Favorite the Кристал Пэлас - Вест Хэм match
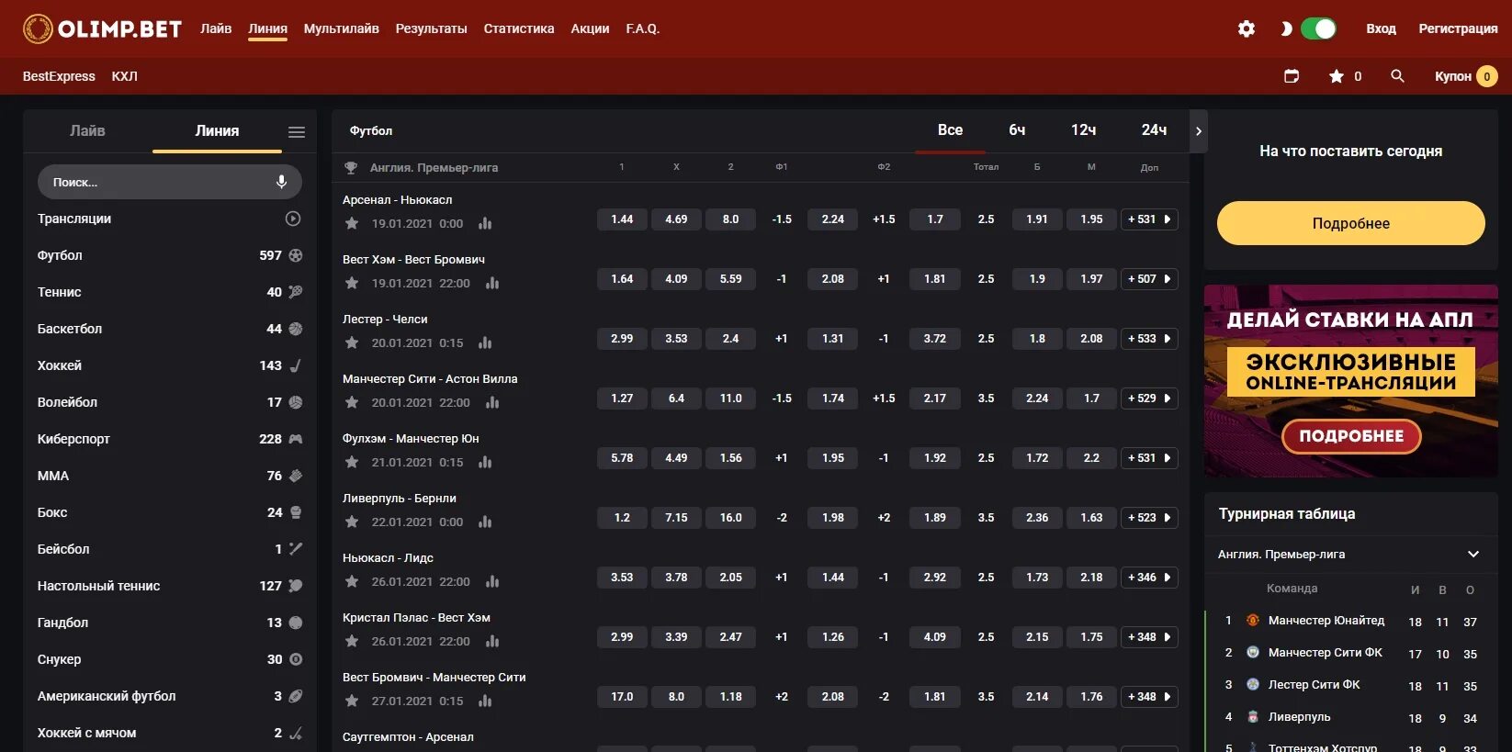This screenshot has height=752, width=1512. coord(351,641)
